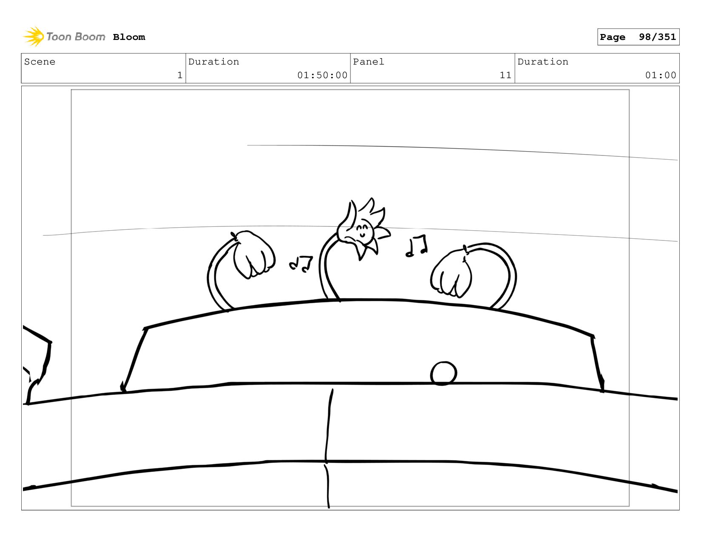The height and width of the screenshot is (542, 701).
Task: Click the Toon Boom logo
Action: point(64,37)
